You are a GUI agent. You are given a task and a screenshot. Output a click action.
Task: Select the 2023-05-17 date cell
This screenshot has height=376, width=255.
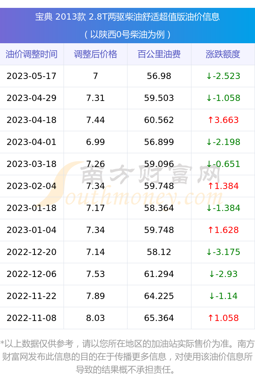(x=32, y=76)
